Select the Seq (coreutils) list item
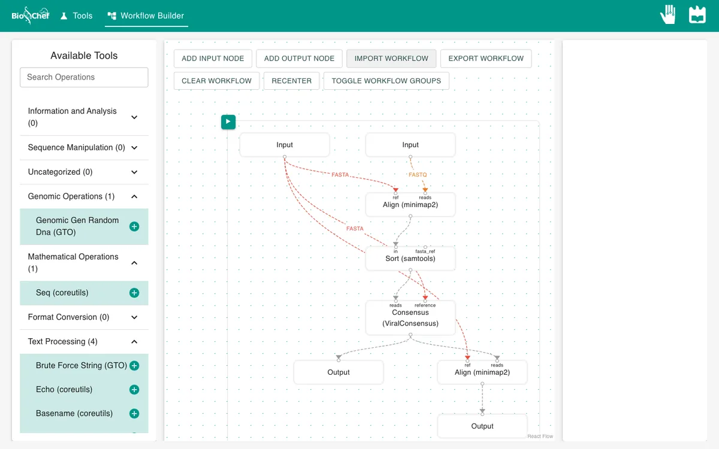The width and height of the screenshot is (719, 449). [84, 293]
